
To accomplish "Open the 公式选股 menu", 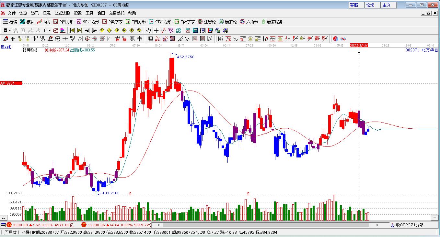I will (x=62, y=13).
